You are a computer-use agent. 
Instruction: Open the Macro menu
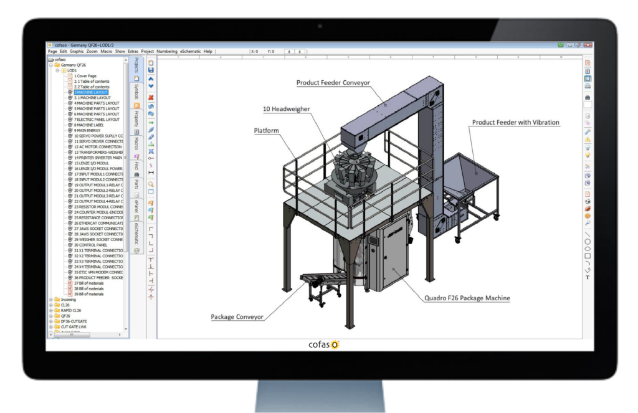click(x=106, y=52)
